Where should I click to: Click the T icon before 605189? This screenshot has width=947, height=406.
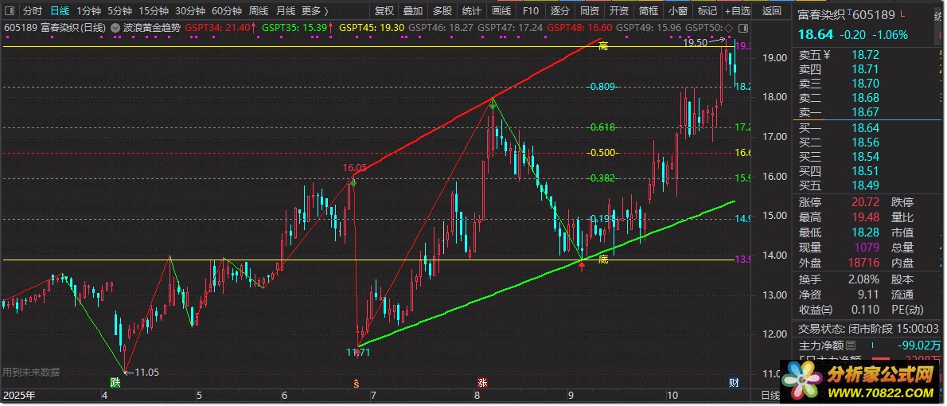(851, 12)
